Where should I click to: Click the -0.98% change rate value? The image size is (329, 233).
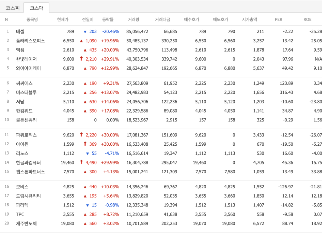(112, 205)
